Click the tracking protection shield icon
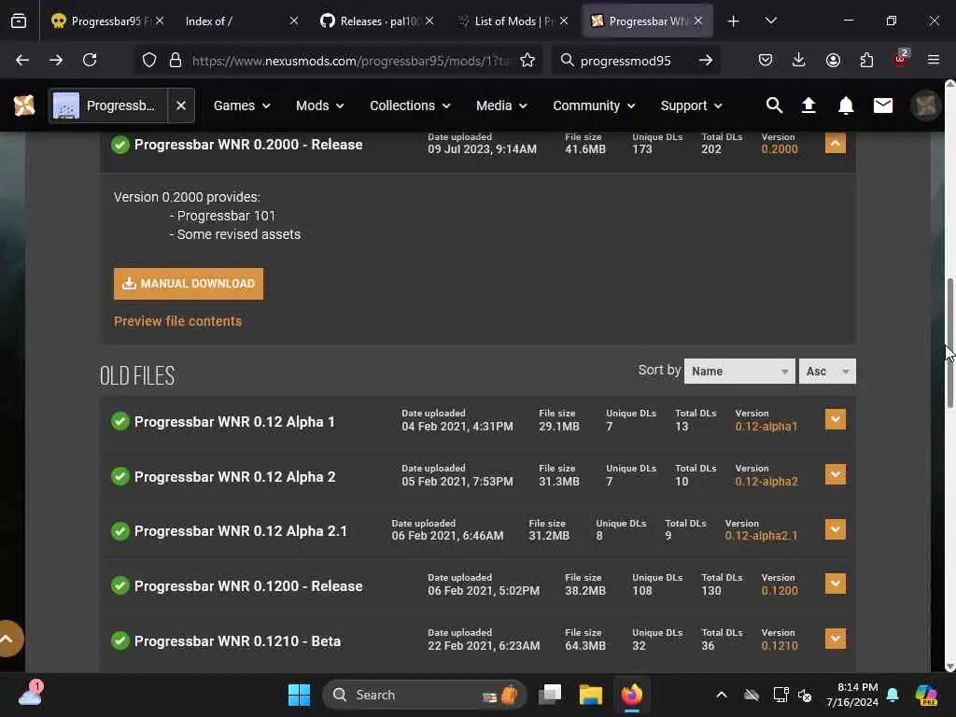 pyautogui.click(x=148, y=60)
